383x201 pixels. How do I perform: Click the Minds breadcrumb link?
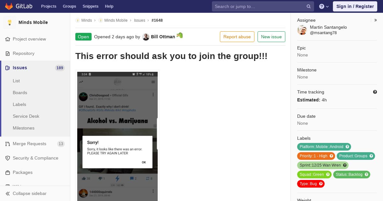coord(86,20)
